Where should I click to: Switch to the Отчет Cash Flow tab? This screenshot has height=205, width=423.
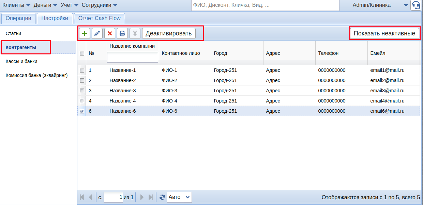(x=100, y=18)
